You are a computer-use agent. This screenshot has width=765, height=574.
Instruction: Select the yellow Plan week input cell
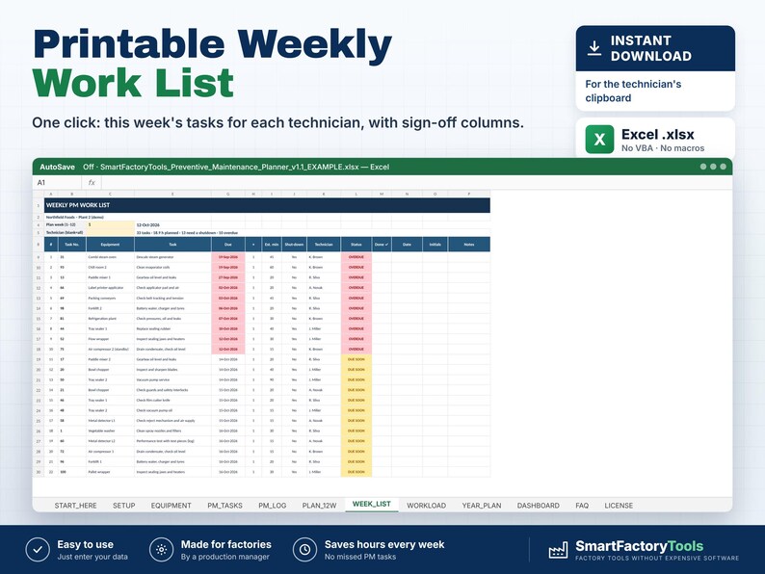[110, 224]
